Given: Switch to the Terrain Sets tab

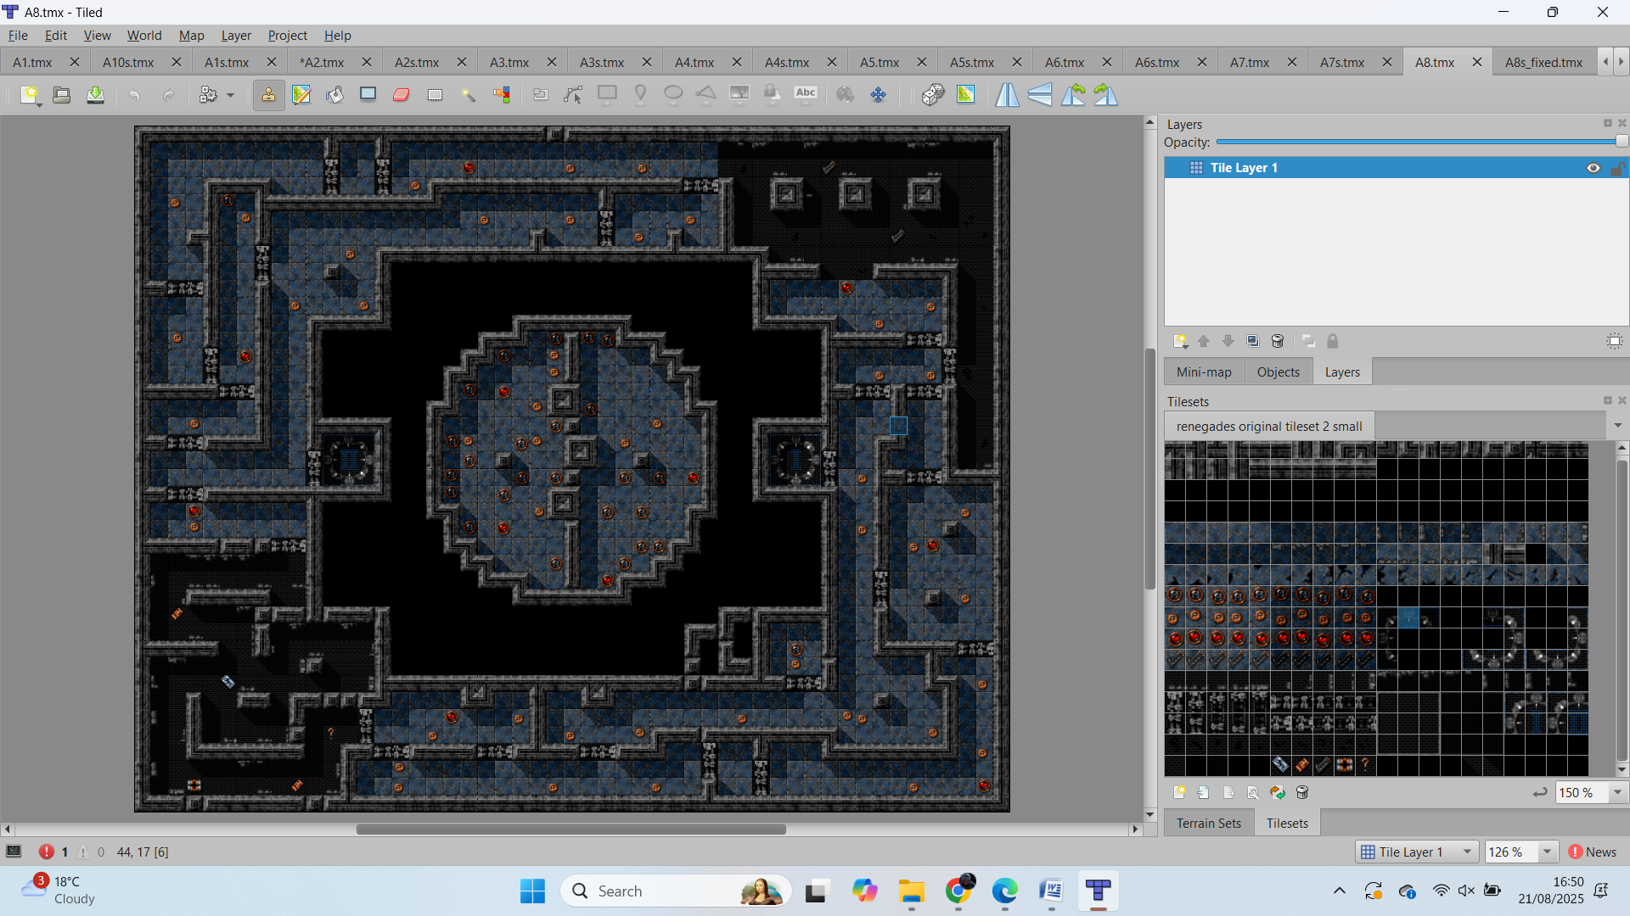Looking at the screenshot, I should (x=1208, y=823).
